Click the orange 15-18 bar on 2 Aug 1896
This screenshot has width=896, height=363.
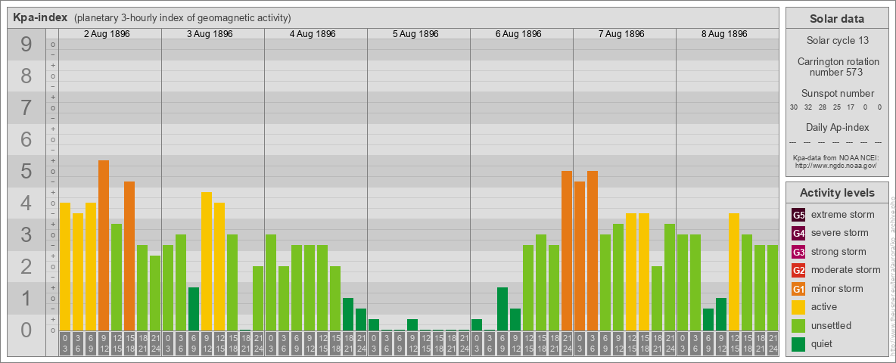[x=129, y=256]
